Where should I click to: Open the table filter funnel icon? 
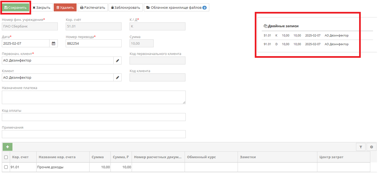click(x=361, y=147)
